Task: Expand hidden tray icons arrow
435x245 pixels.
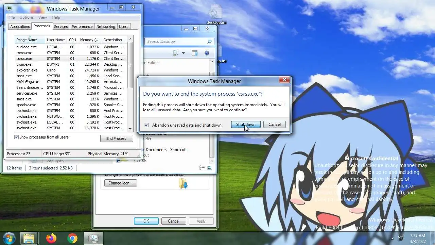Action: click(x=392, y=239)
